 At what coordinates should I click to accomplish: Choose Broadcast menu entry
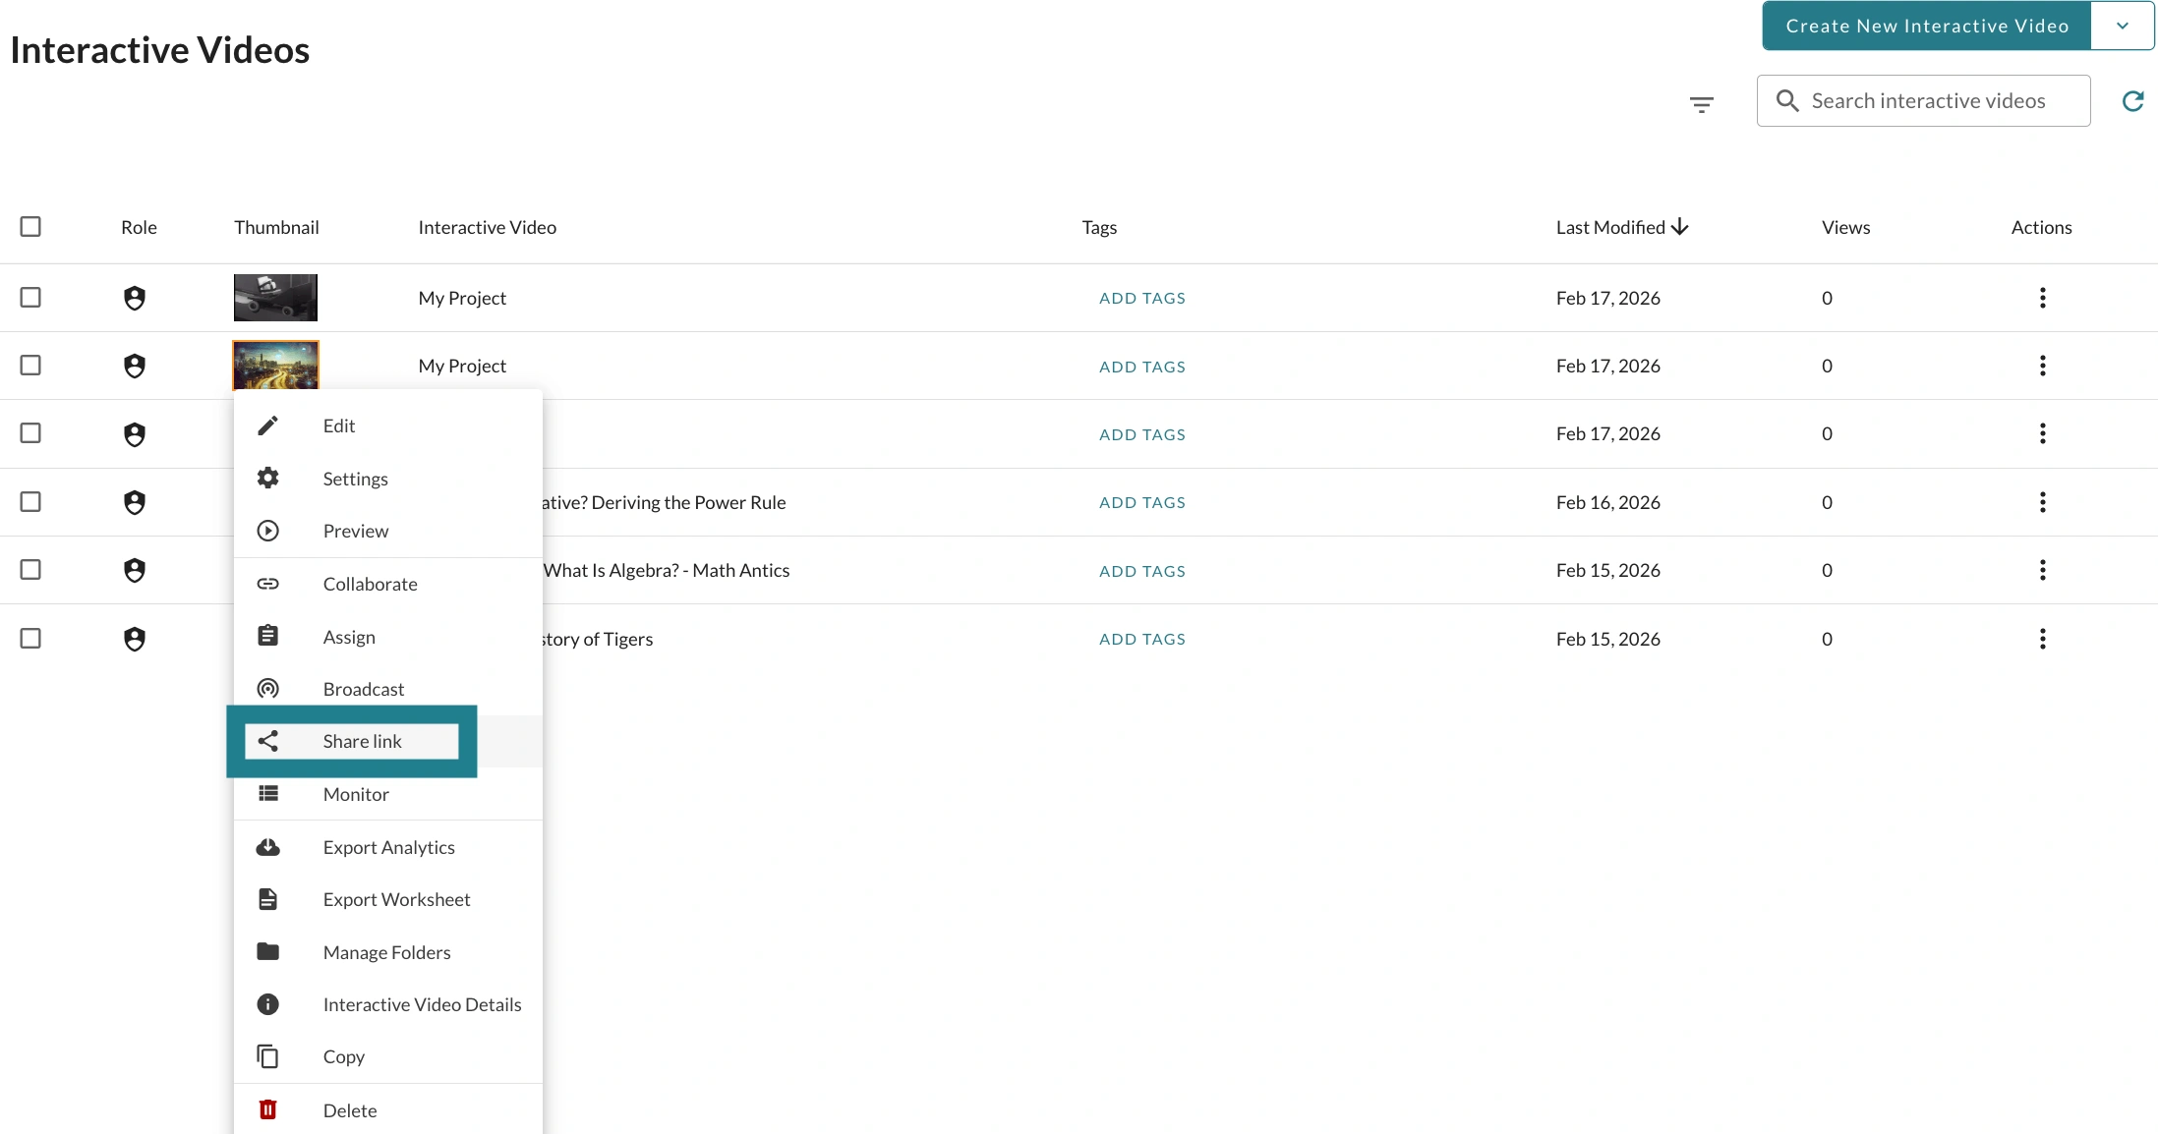tap(387, 689)
